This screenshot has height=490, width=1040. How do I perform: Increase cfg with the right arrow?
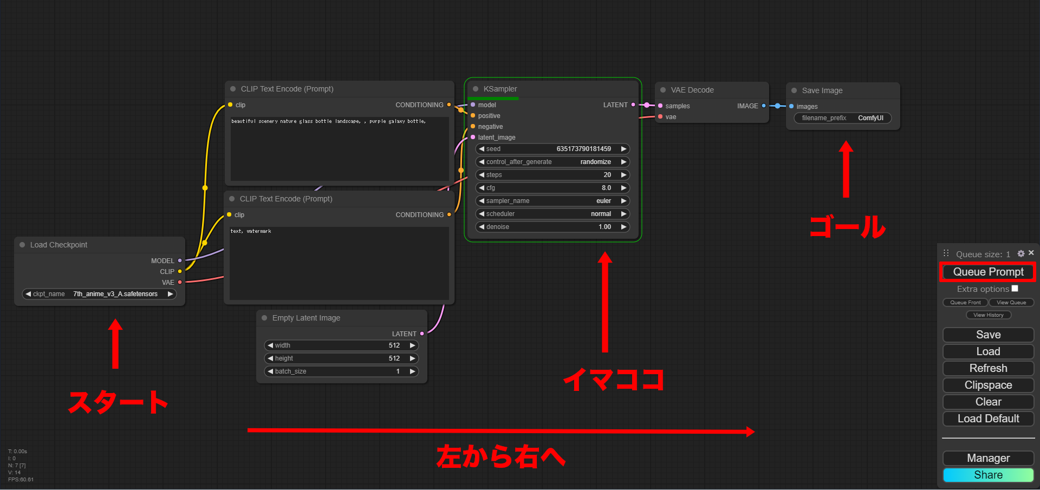point(624,188)
